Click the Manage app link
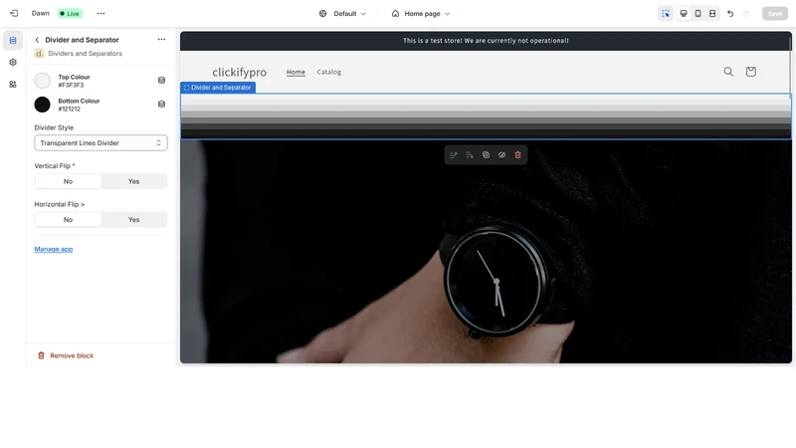 click(54, 249)
